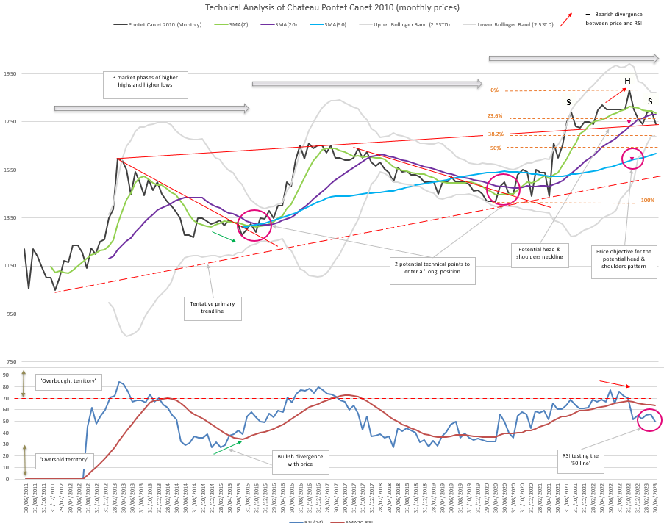
Task: Click the 30 label on the RSI axis
Action: click(5, 444)
